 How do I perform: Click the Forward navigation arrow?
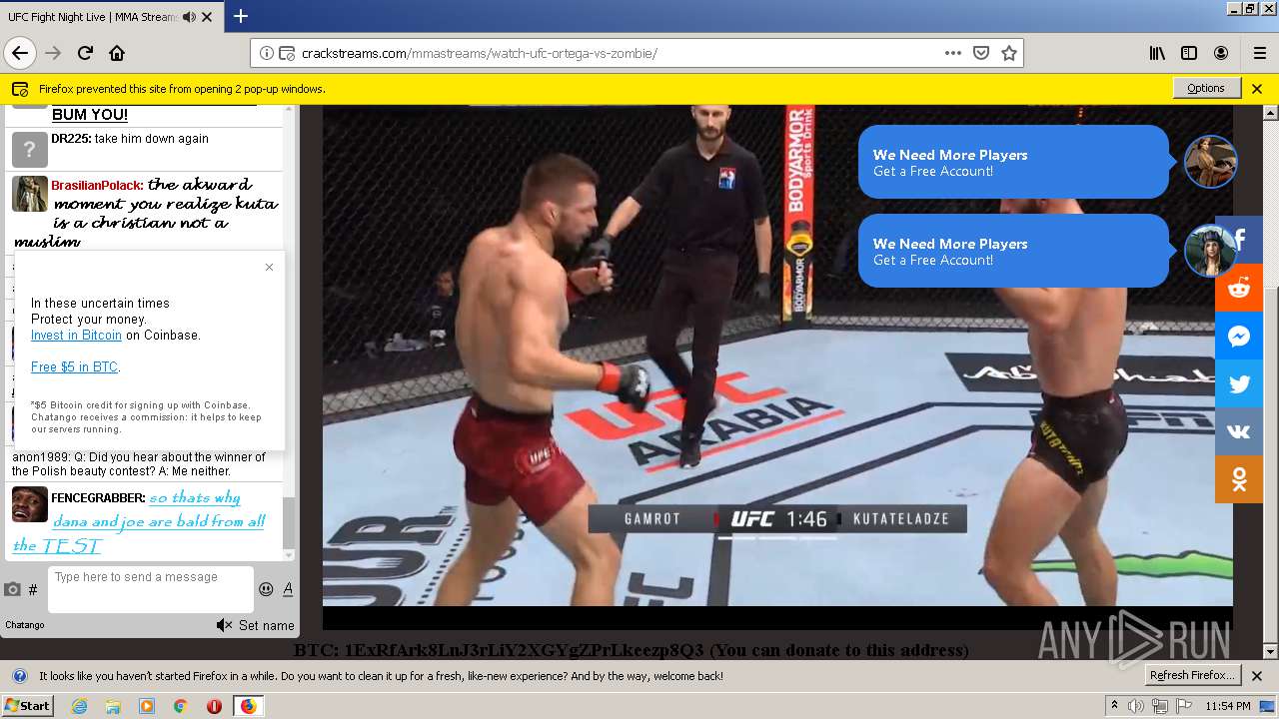(53, 53)
